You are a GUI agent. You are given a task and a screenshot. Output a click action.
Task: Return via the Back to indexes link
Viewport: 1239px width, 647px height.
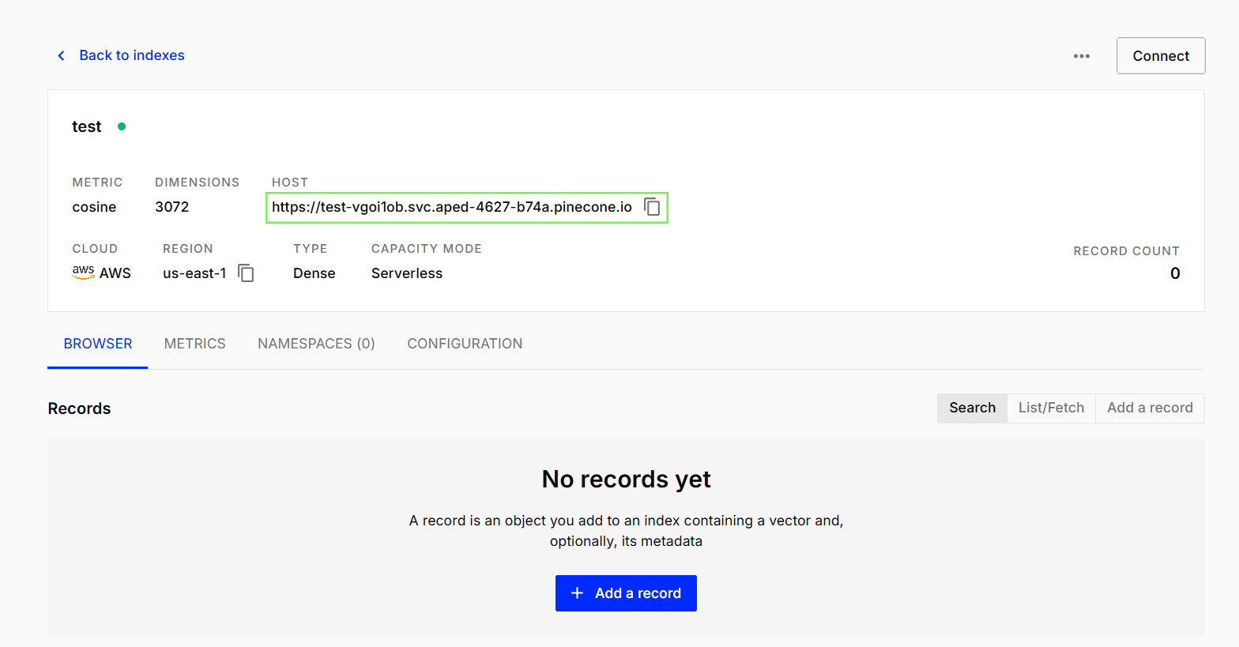(132, 55)
